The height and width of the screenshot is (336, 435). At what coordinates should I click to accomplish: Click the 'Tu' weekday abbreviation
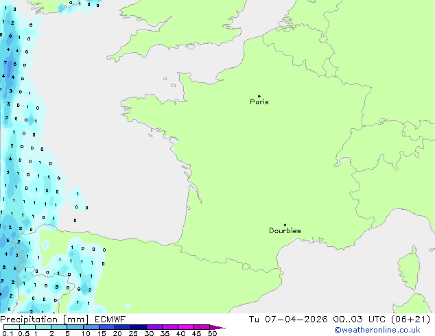(254, 320)
